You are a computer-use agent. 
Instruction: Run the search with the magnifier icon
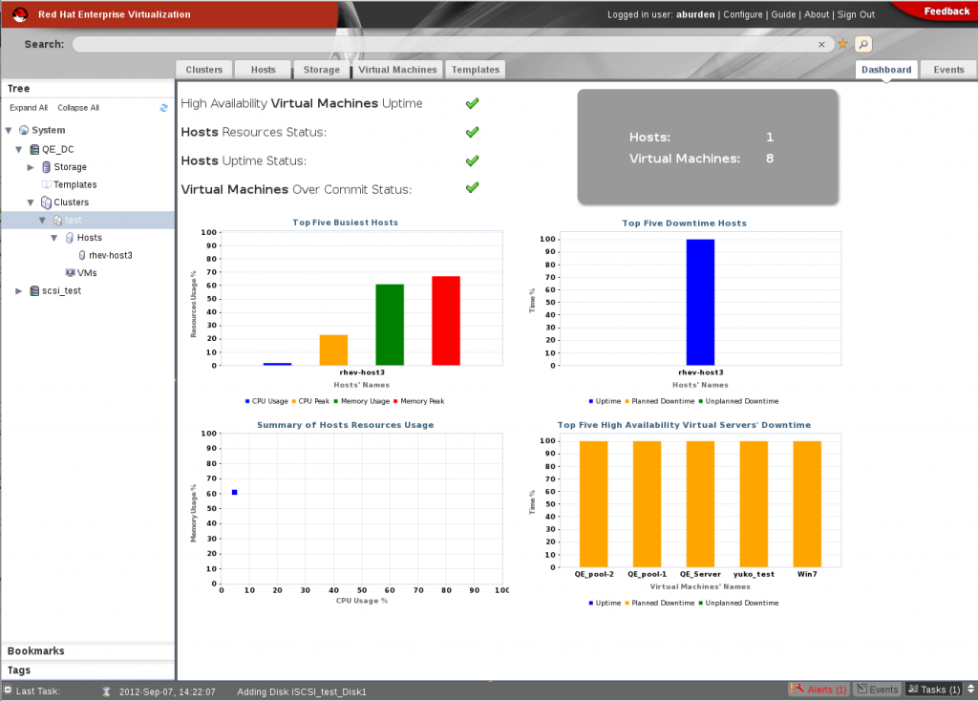863,44
